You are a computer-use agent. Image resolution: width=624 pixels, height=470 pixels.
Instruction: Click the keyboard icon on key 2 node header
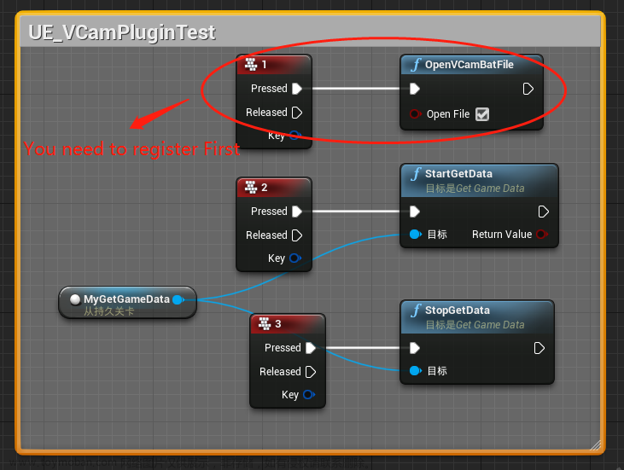251,188
